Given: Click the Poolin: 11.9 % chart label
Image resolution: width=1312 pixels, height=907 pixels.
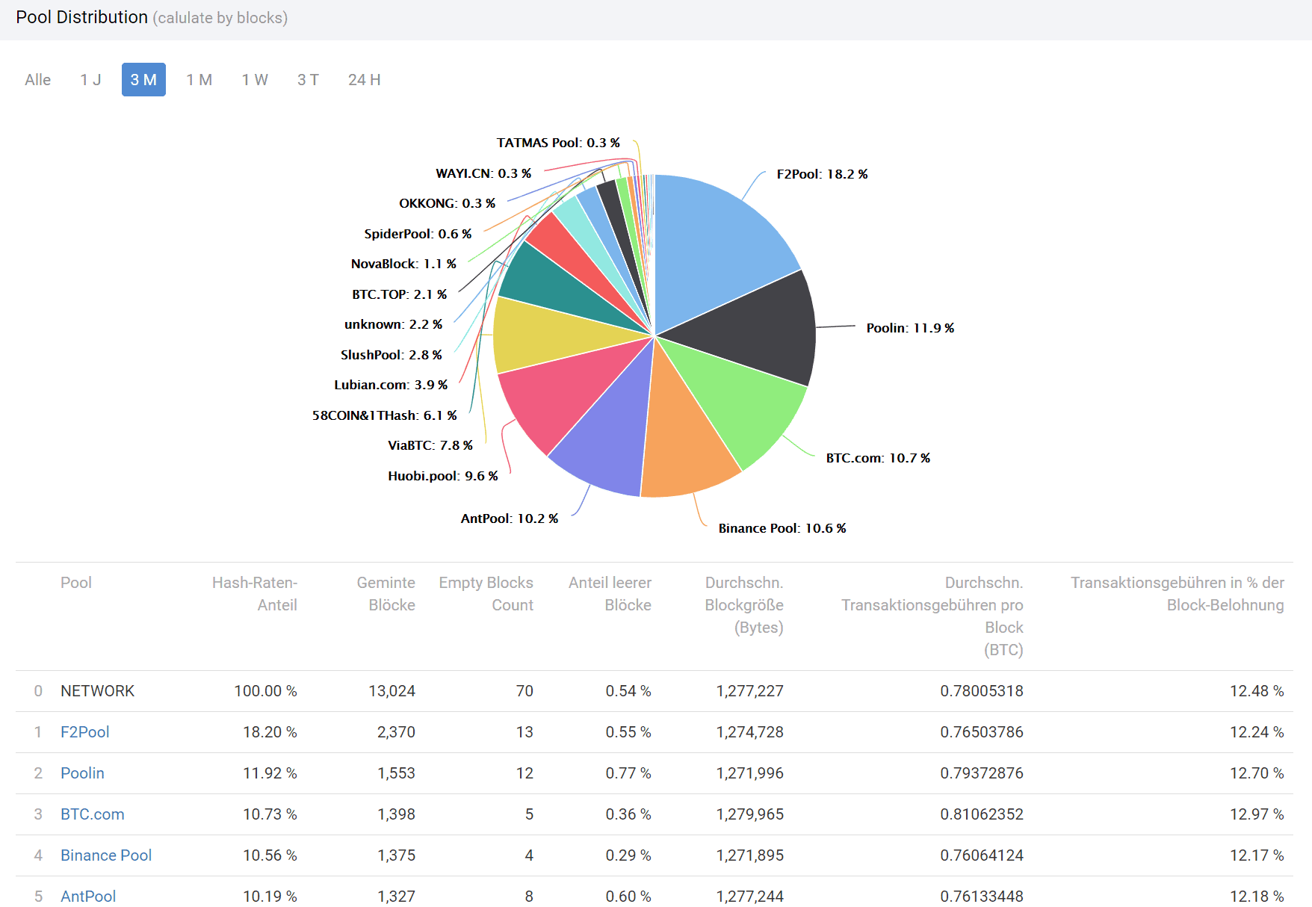Looking at the screenshot, I should [x=910, y=328].
